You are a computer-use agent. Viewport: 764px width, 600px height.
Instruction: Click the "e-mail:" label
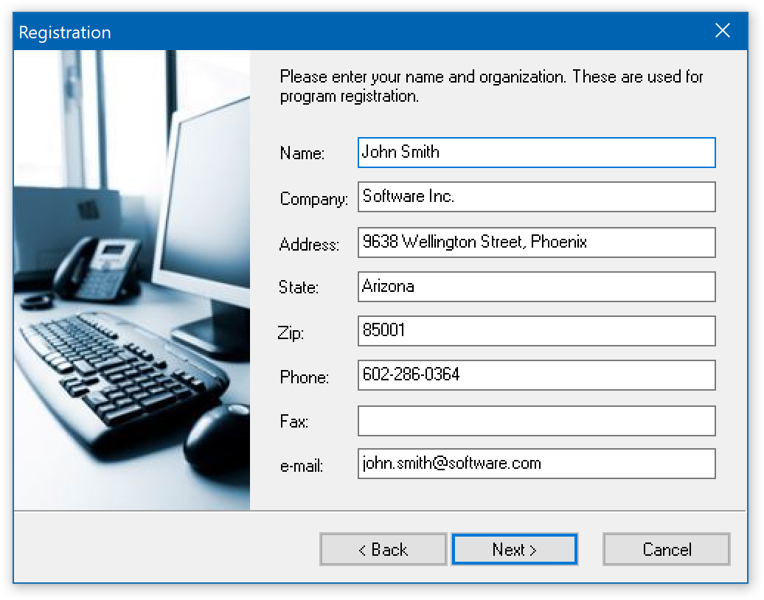point(302,466)
